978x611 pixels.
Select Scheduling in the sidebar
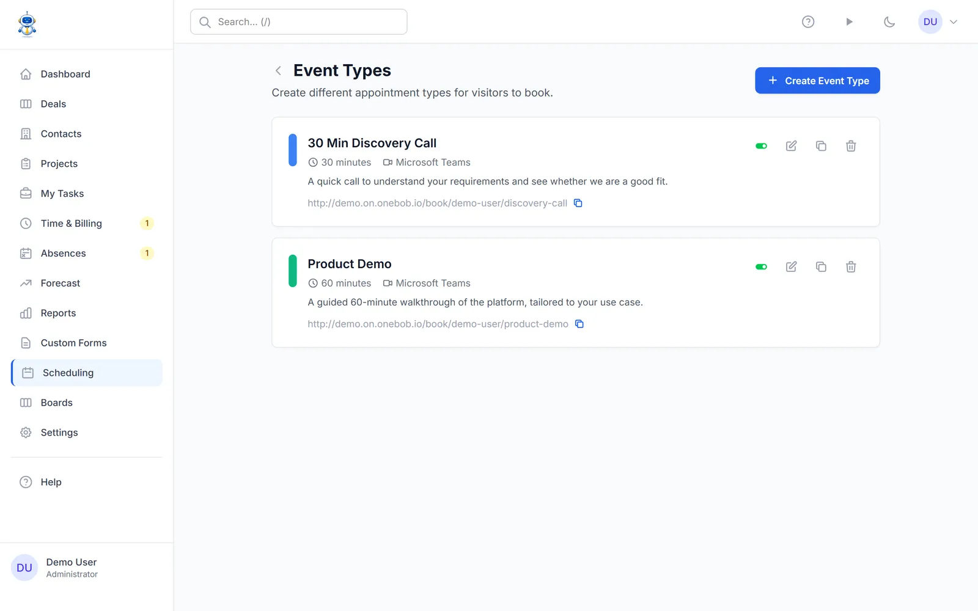[x=87, y=373]
